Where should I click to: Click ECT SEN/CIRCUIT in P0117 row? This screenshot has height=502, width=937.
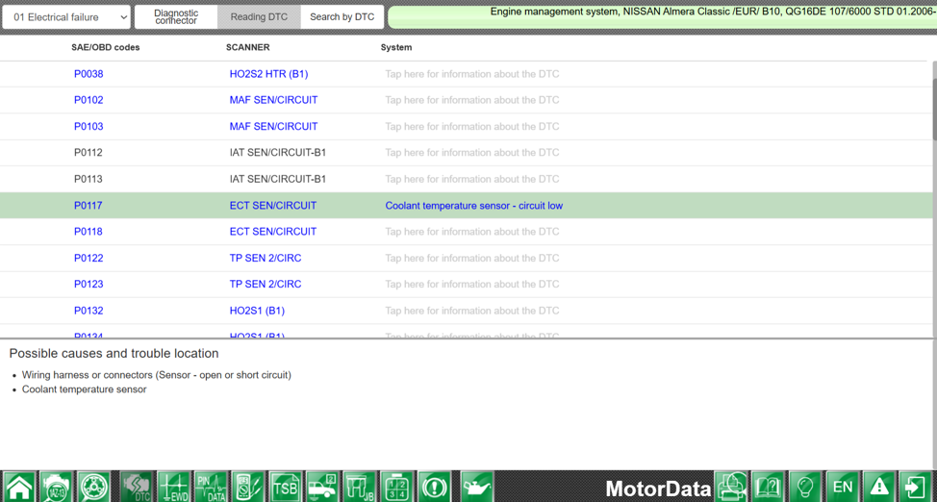[x=273, y=206]
